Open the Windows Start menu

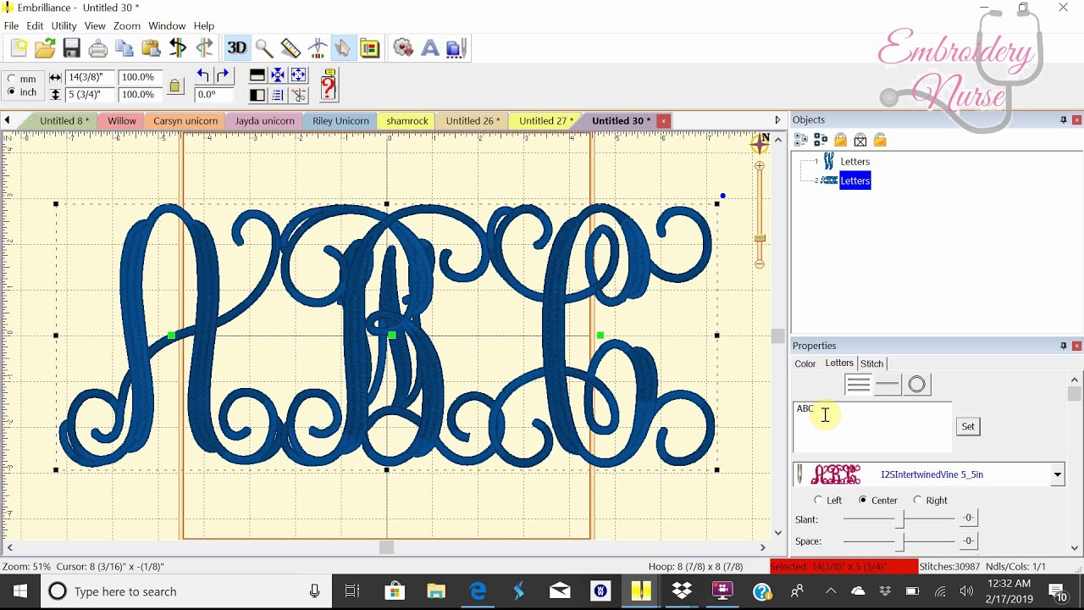(20, 591)
